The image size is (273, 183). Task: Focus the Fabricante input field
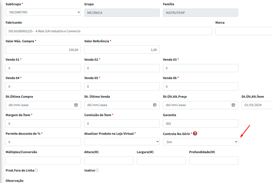pos(109,31)
